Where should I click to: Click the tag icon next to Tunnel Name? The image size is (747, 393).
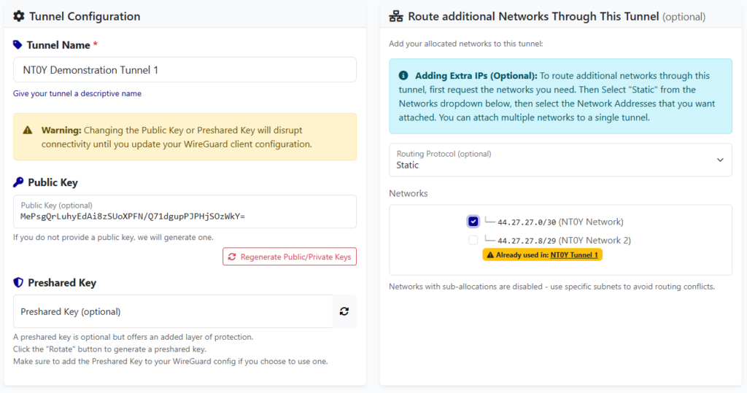point(18,45)
